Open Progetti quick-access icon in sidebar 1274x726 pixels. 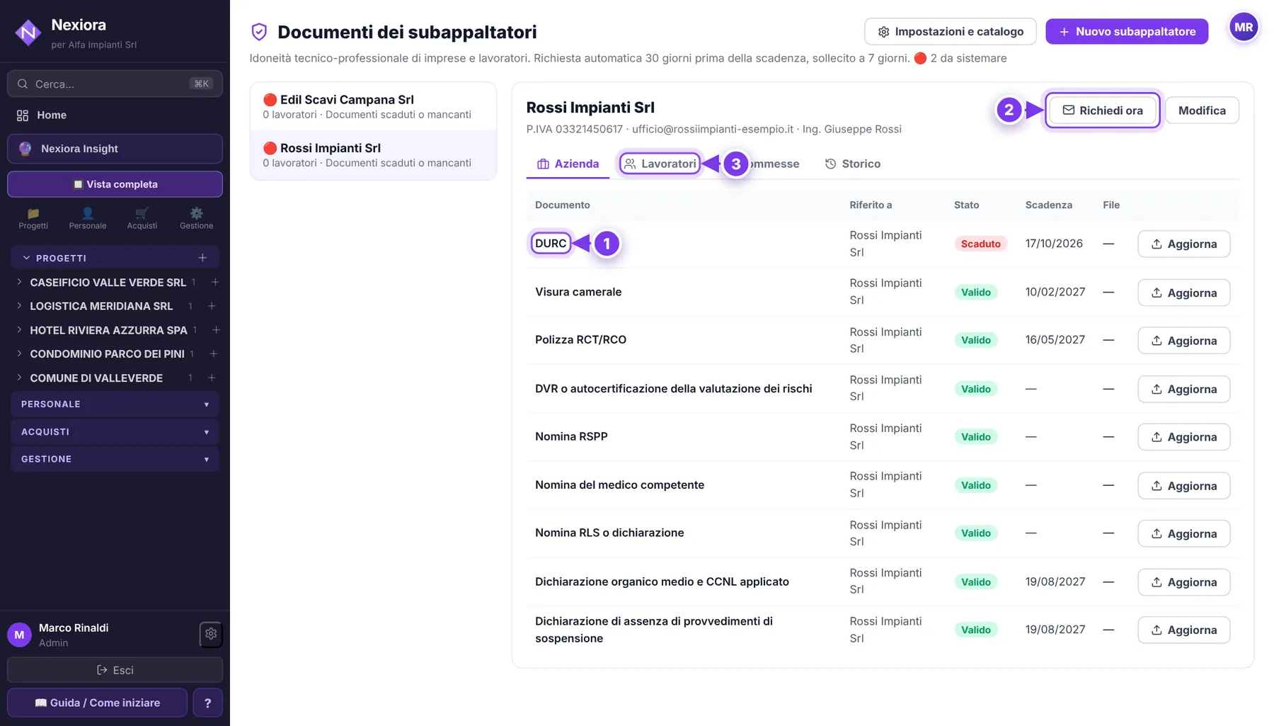[x=33, y=218]
